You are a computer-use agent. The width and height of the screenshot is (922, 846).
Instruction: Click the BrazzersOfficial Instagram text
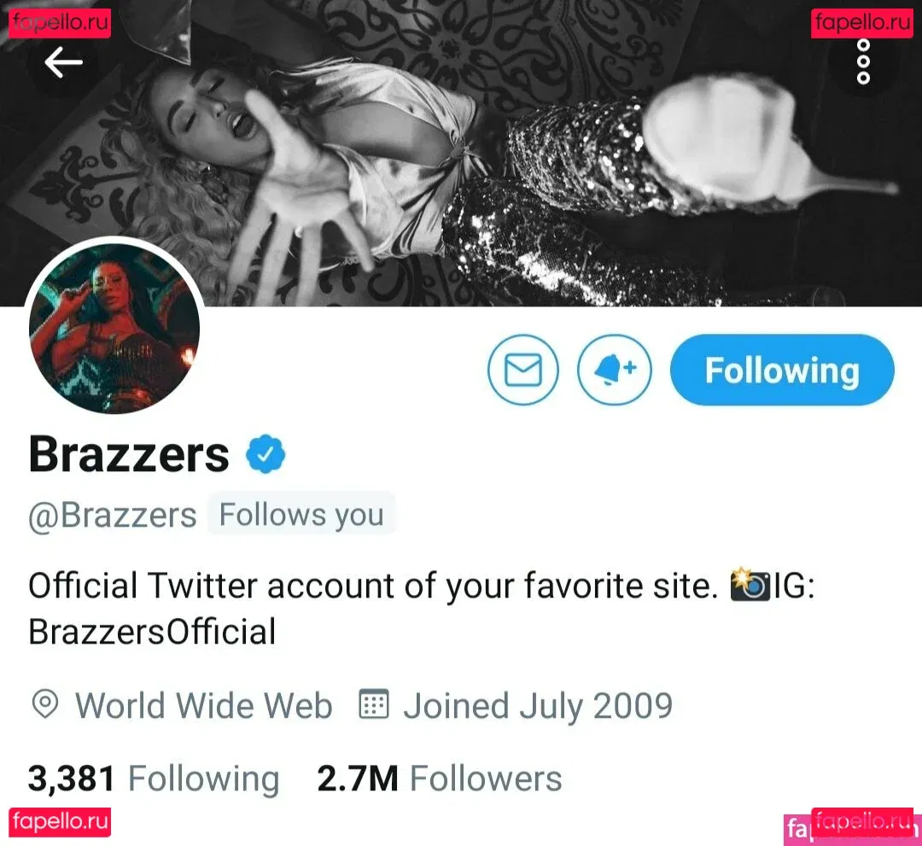(152, 632)
